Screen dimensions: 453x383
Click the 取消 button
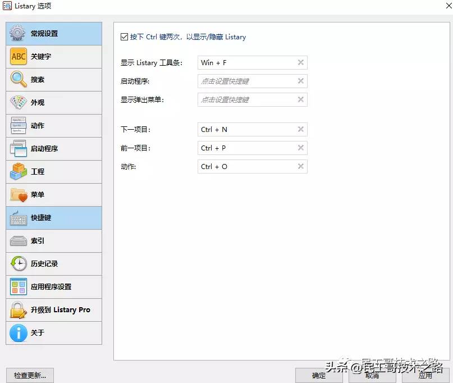coord(372,375)
